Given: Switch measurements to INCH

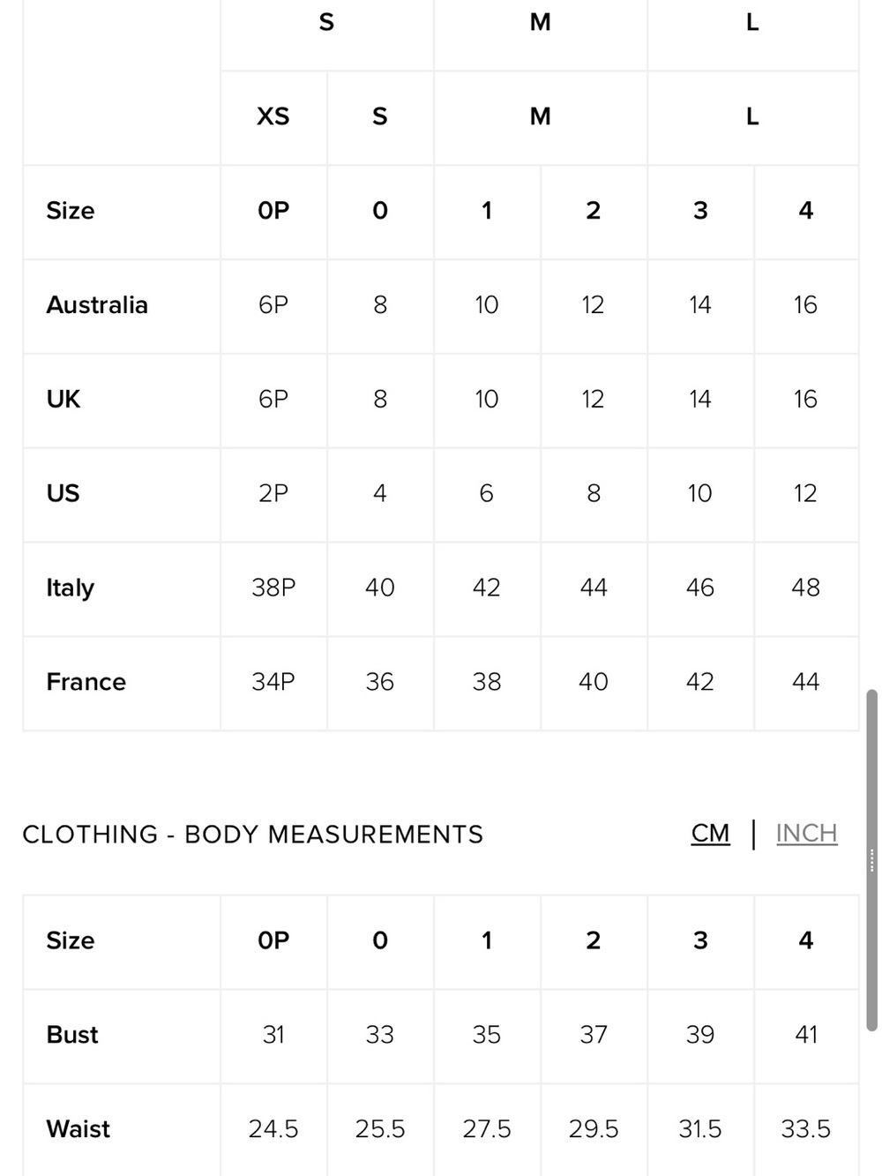Looking at the screenshot, I should point(806,833).
